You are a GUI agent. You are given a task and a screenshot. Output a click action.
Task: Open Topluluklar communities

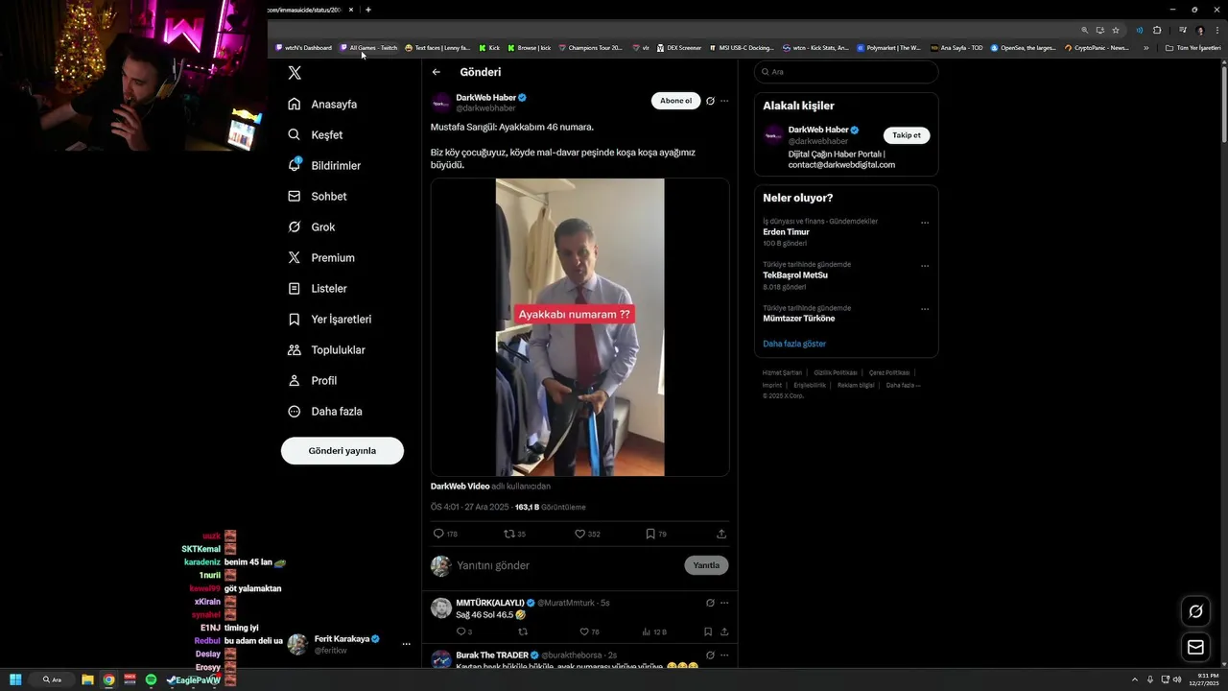coord(326,349)
